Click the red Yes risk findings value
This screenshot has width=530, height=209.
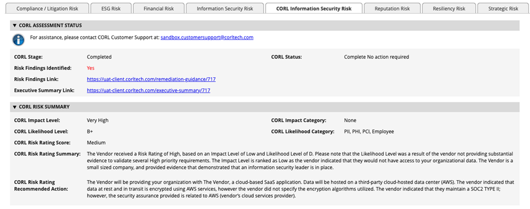coord(90,68)
